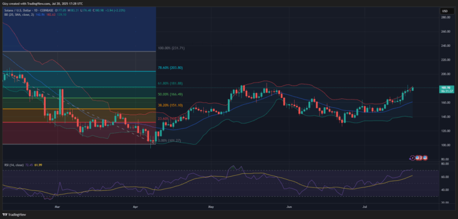Click the 100.00% (231.71) Fibonacci label
Screen dimensions: 458x219
point(171,48)
